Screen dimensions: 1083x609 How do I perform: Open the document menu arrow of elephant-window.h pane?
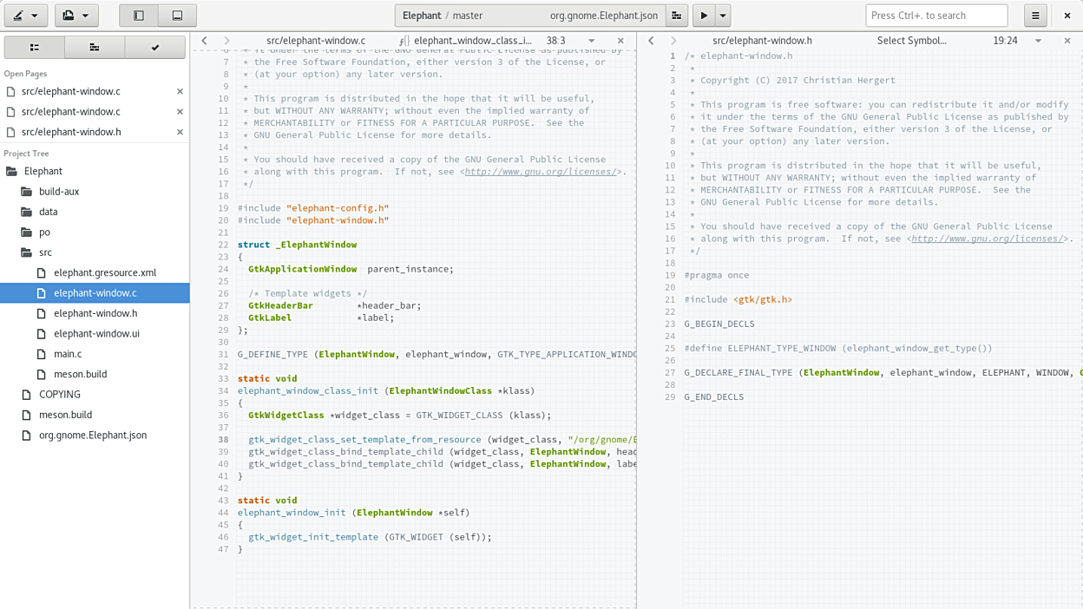tap(1038, 41)
